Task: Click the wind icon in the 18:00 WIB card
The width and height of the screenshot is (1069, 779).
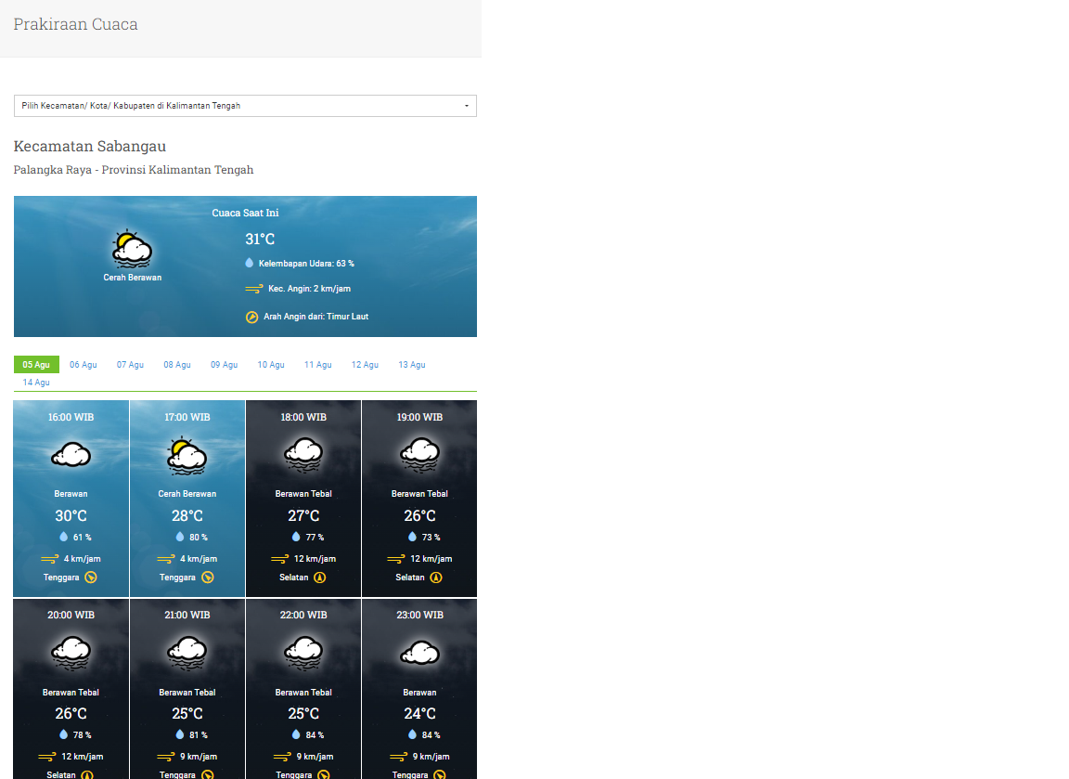Action: [x=280, y=559]
